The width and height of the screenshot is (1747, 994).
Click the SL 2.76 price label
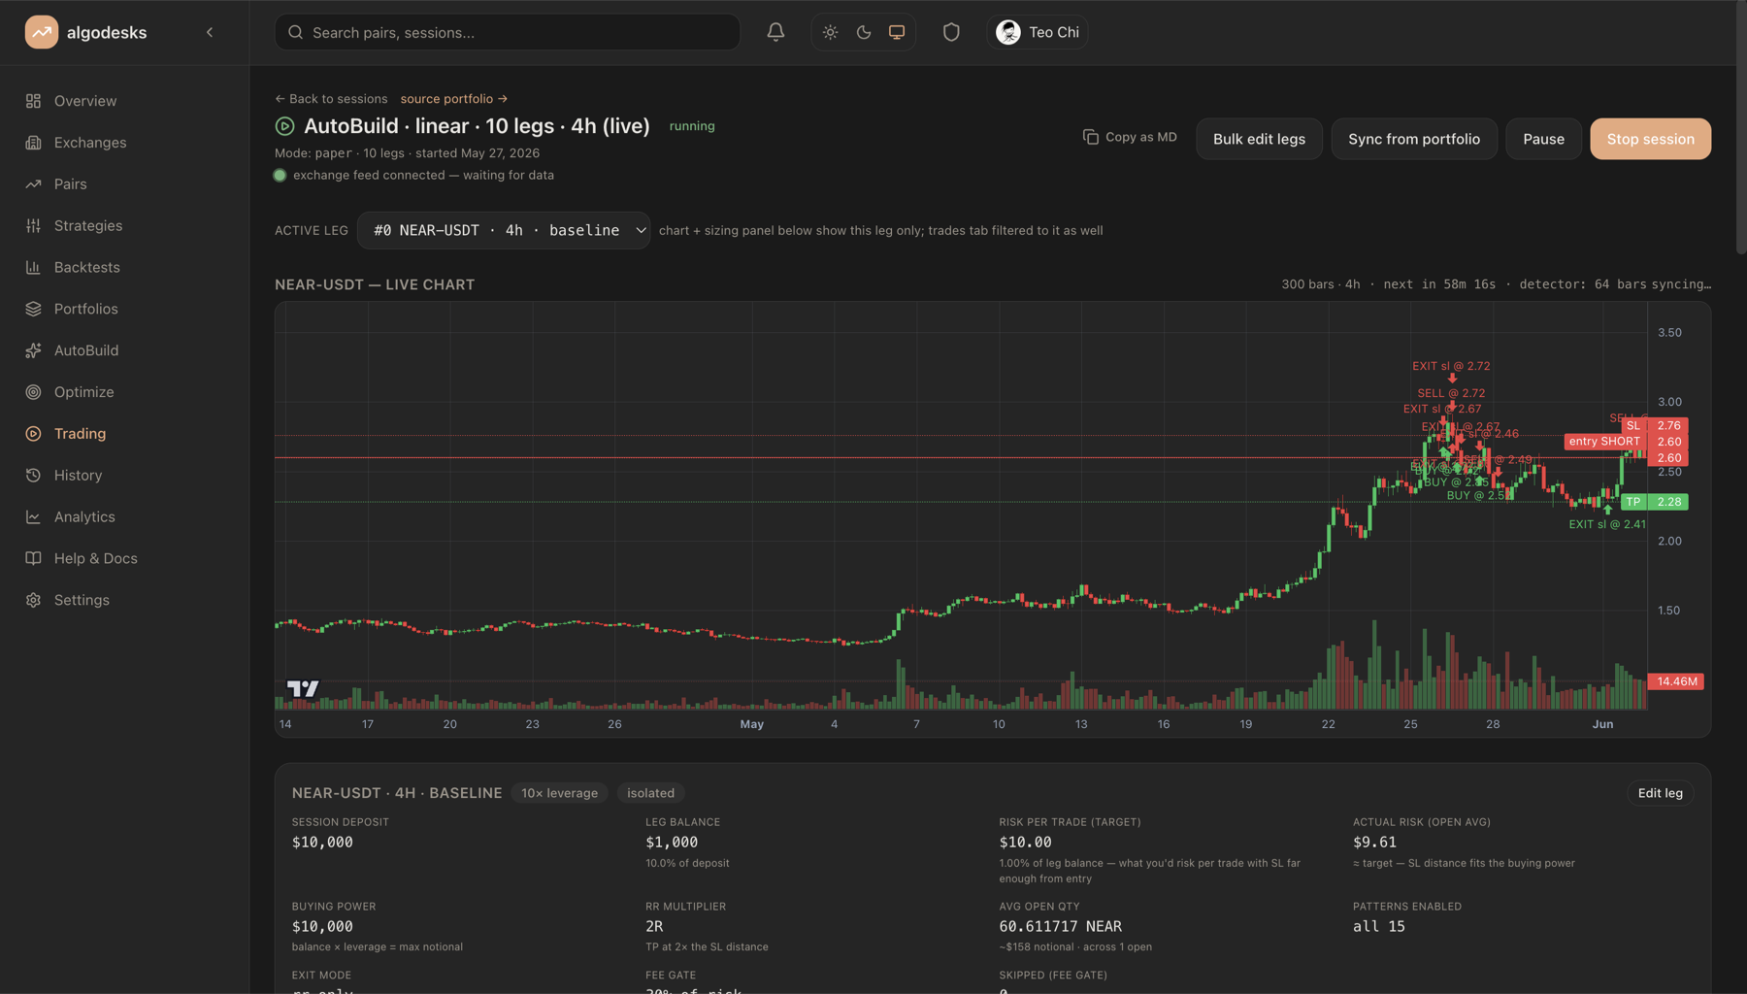point(1655,425)
